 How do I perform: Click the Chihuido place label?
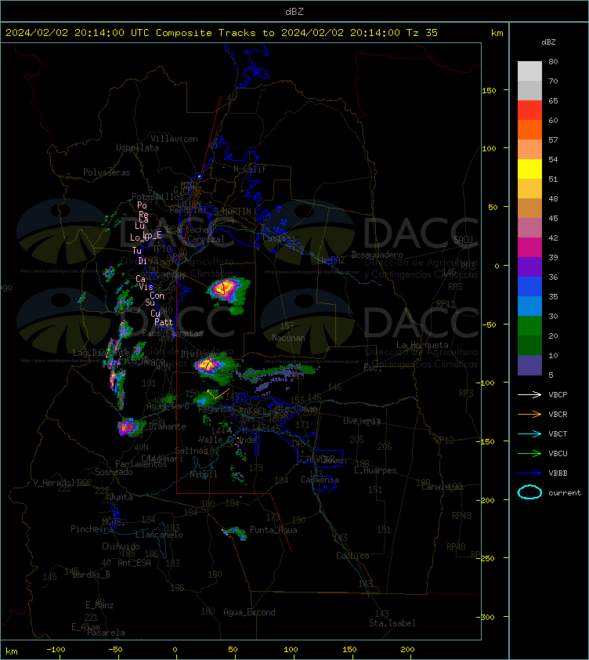pyautogui.click(x=121, y=546)
